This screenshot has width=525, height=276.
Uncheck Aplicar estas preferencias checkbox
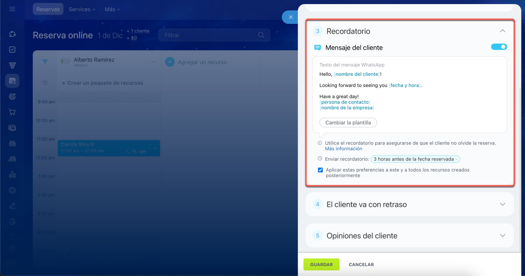pos(320,170)
